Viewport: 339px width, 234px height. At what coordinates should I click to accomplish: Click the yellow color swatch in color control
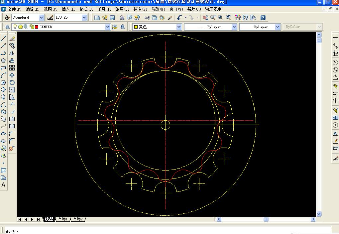click(136, 27)
